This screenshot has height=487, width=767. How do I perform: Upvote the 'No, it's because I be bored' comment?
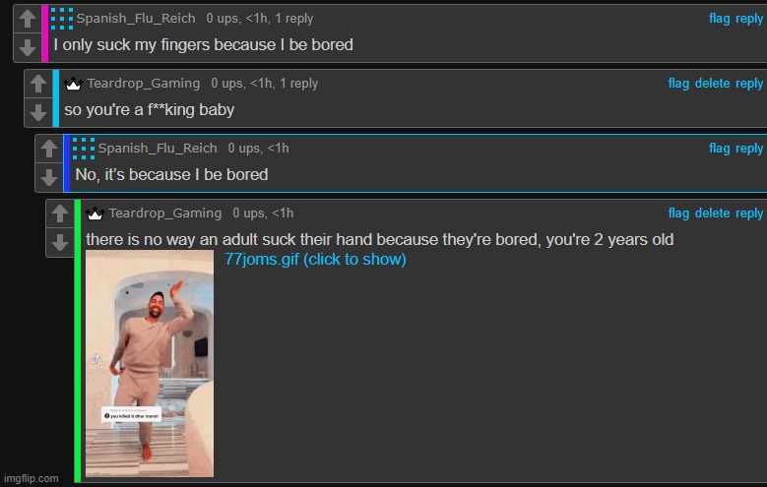pyautogui.click(x=49, y=149)
